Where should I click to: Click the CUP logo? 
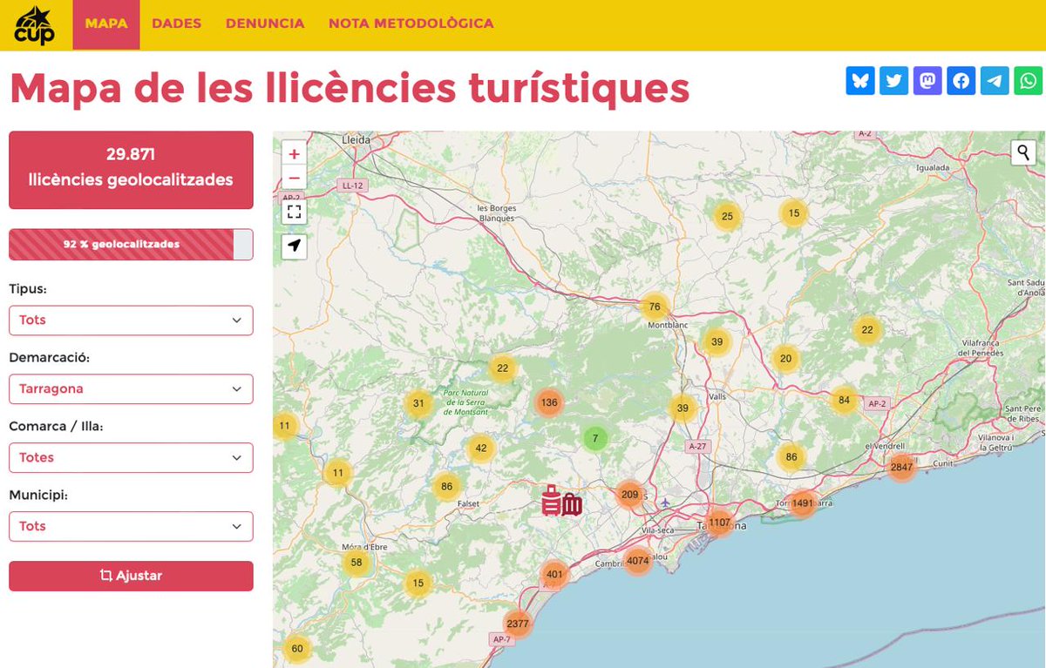click(x=35, y=24)
